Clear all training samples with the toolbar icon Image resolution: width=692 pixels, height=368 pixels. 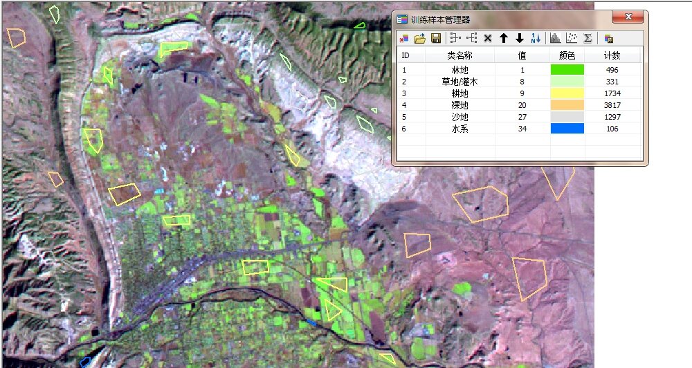click(404, 38)
